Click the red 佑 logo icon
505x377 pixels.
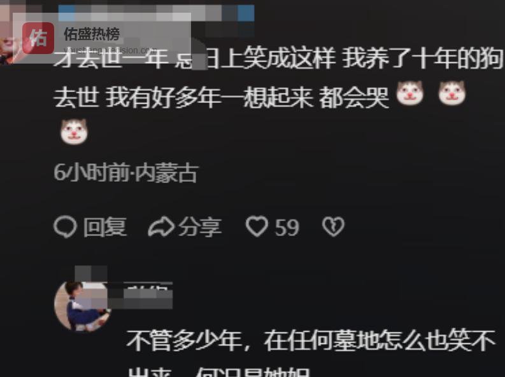tap(38, 38)
